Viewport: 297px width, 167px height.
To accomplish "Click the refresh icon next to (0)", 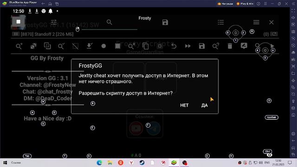I will pos(274,34).
